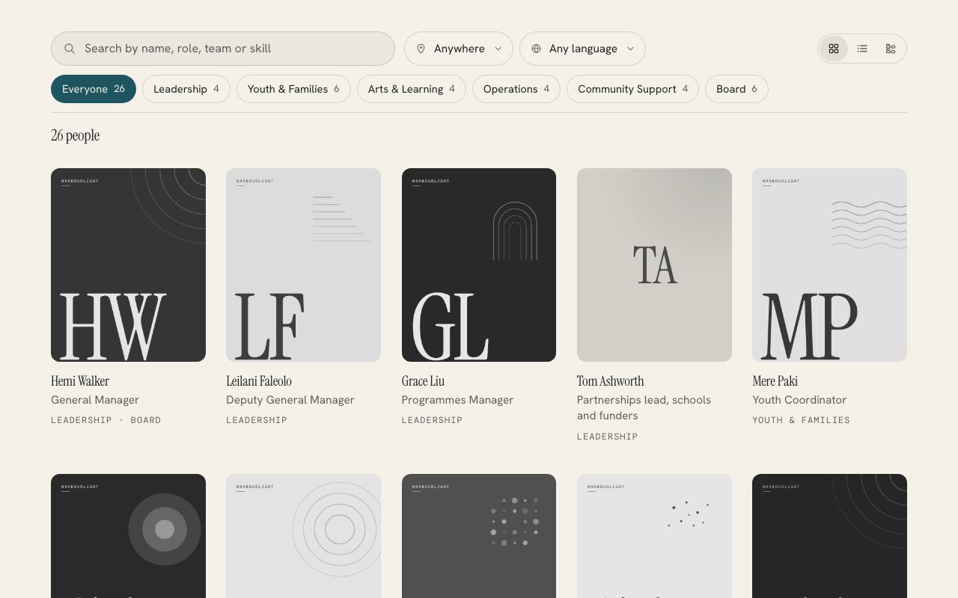The height and width of the screenshot is (598, 958).
Task: Click 'Partnerships lead, schools and funders' text
Action: 644,408
